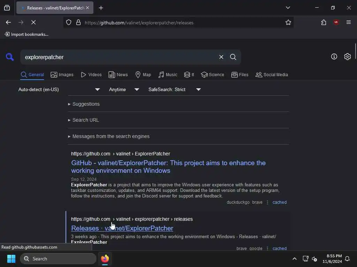Open network status tray icon
Image resolution: width=357 pixels, height=267 pixels.
point(305,259)
